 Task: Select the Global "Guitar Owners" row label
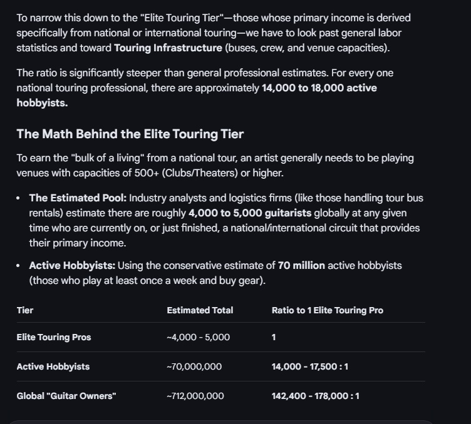[66, 396]
